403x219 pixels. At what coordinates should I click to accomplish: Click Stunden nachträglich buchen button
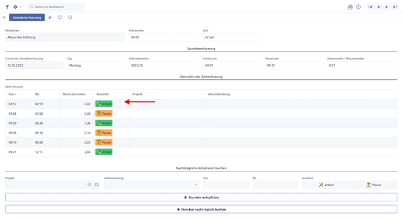tap(202, 209)
